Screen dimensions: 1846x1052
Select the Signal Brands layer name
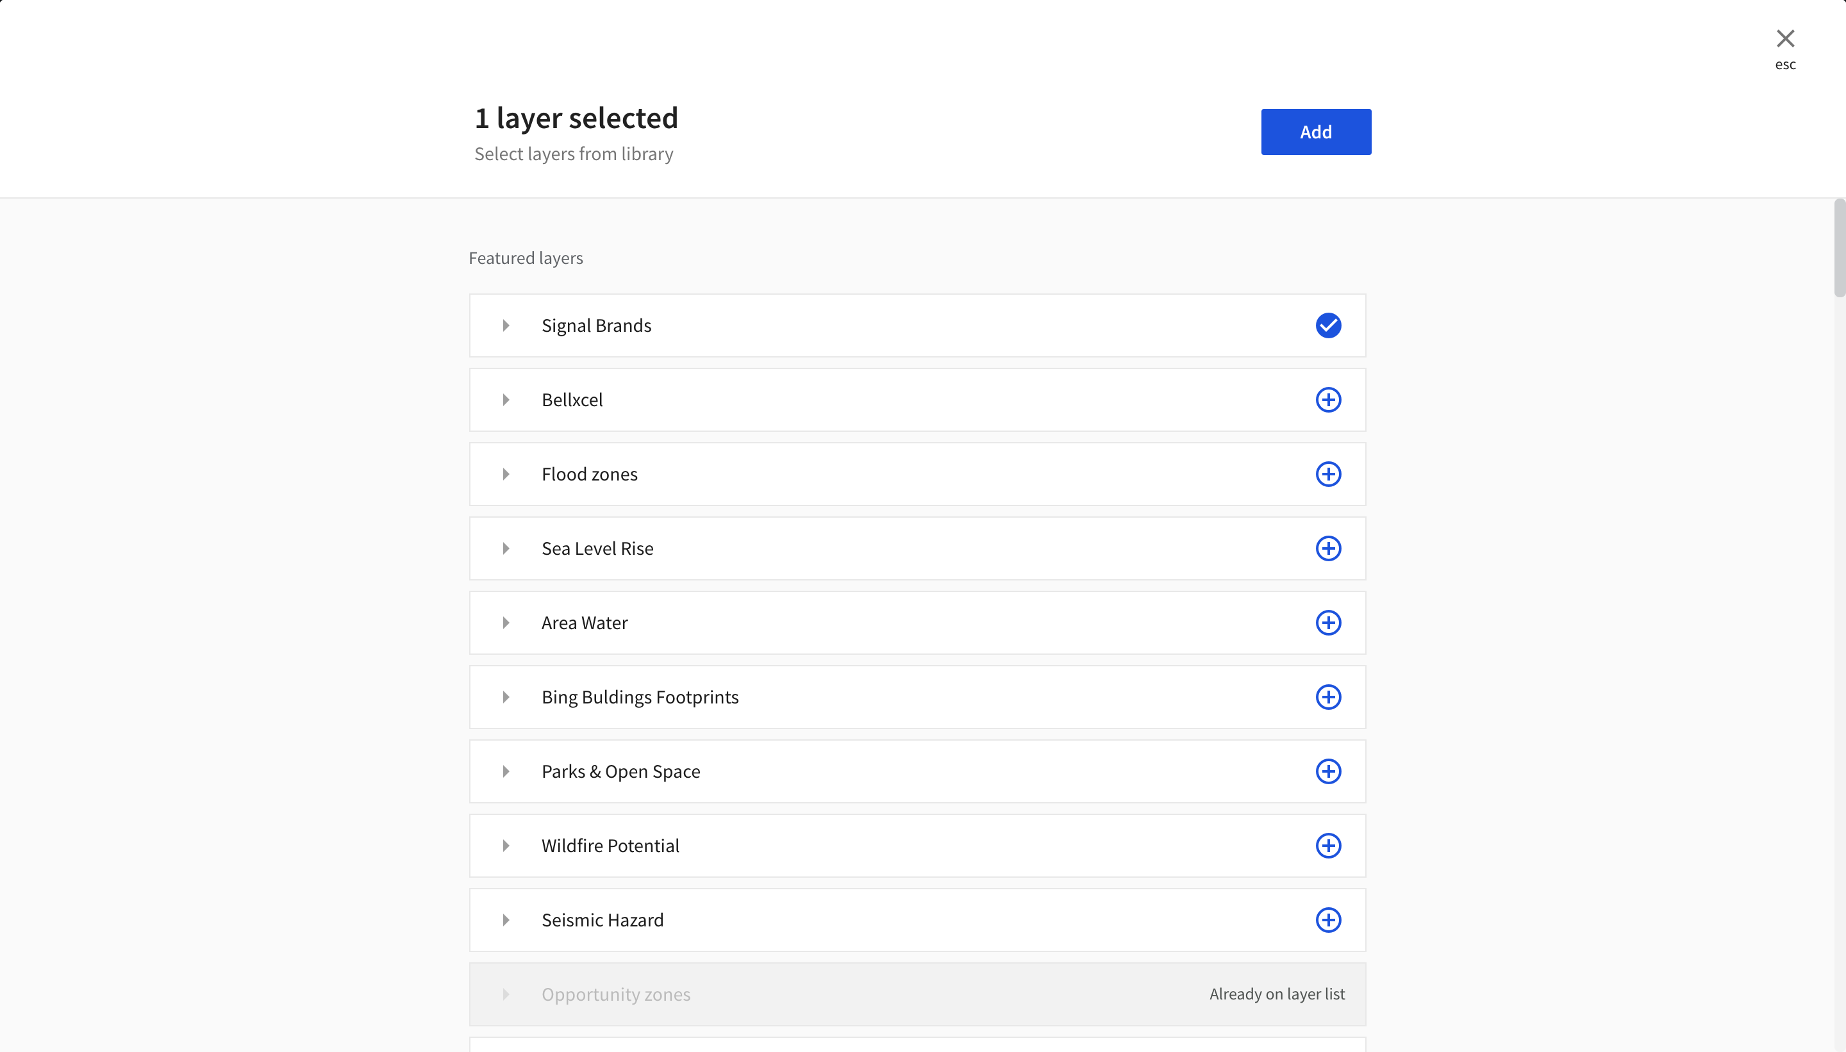pos(596,326)
